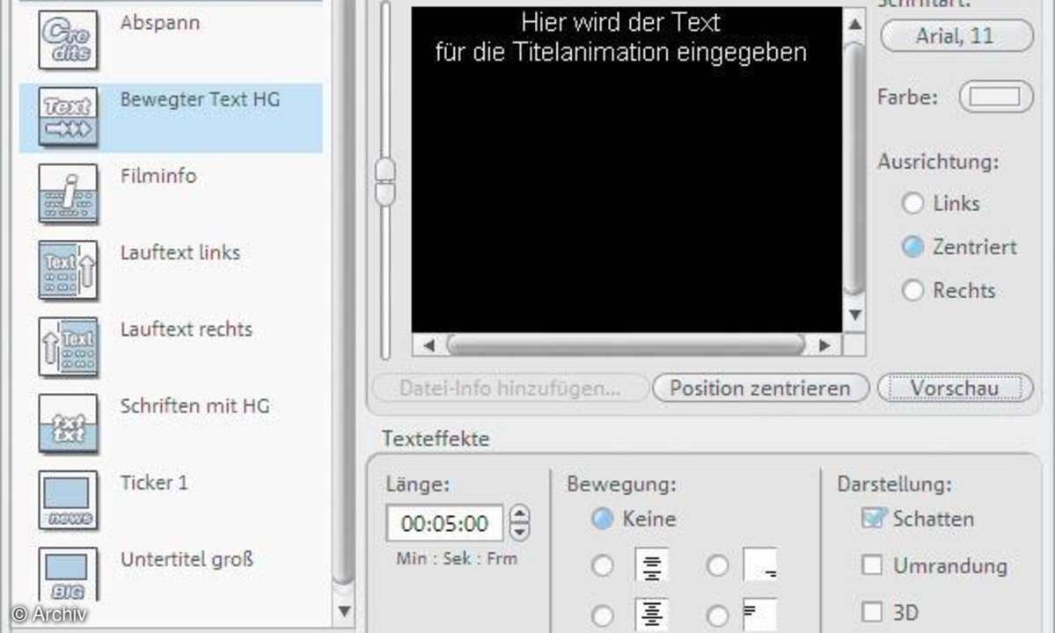
Task: Select radio button beside upper-right movement icon
Action: pos(717,565)
